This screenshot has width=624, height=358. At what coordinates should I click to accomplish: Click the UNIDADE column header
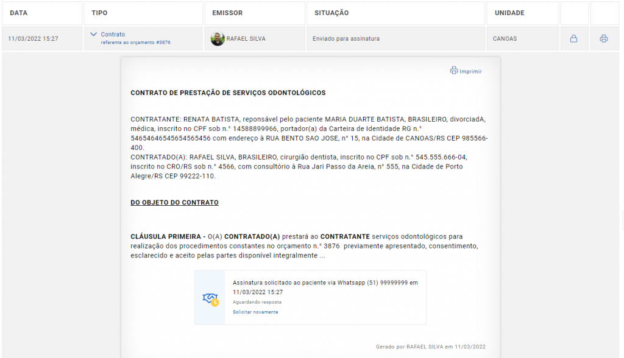pyautogui.click(x=509, y=13)
